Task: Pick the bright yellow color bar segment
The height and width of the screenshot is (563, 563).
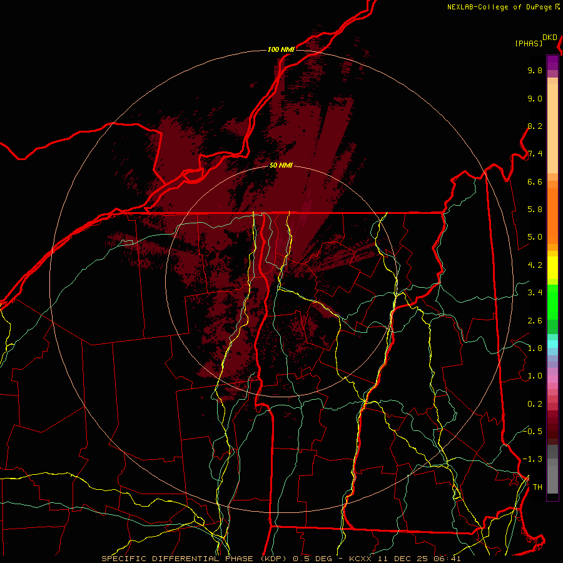Action: (552, 268)
